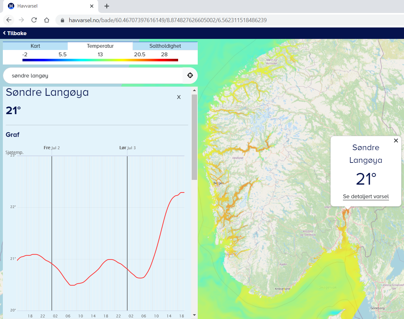404x319 pixels.
Task: Click the forward navigation arrow
Action: [21, 20]
